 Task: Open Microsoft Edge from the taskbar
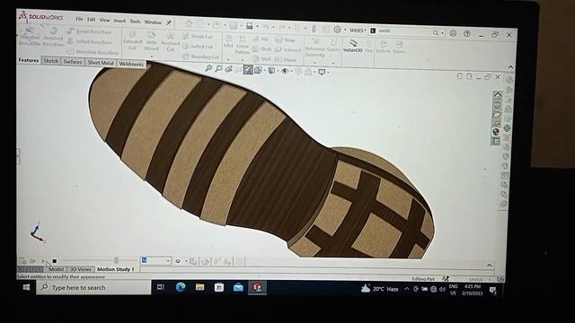181,287
